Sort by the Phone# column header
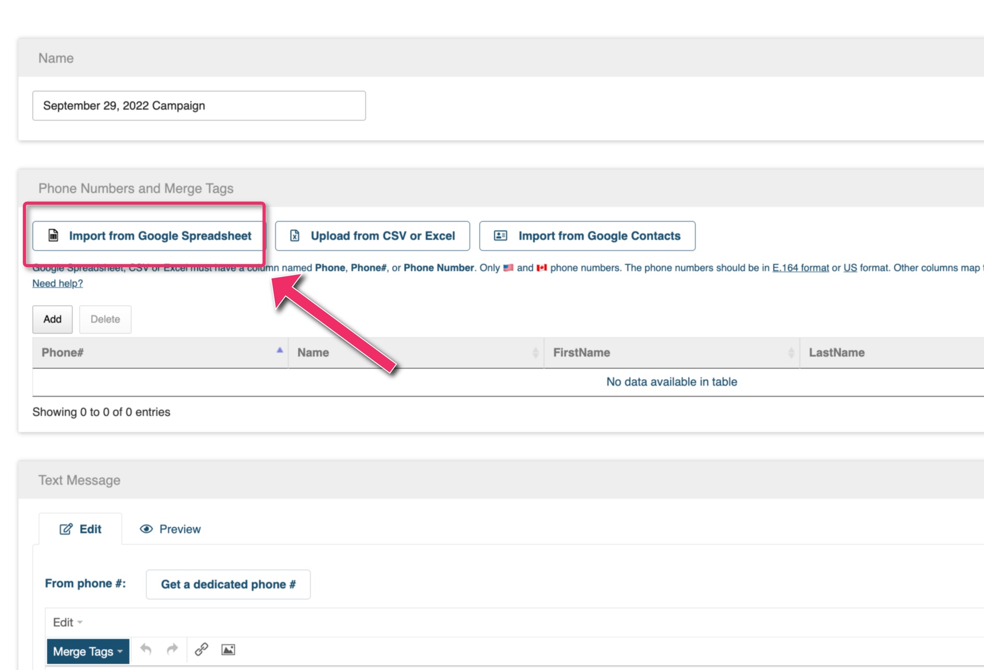984x670 pixels. click(160, 353)
